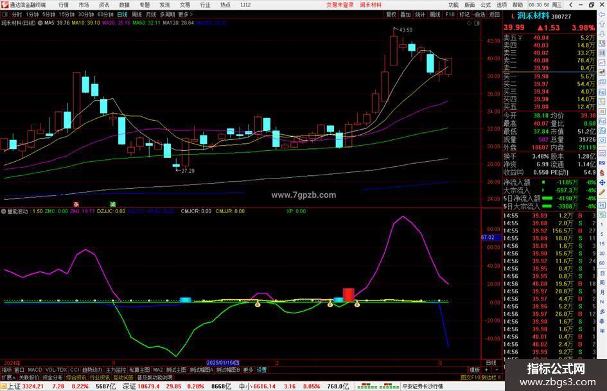Click the red bar signal in the indicator pane
The width and height of the screenshot is (607, 391).
click(x=348, y=295)
